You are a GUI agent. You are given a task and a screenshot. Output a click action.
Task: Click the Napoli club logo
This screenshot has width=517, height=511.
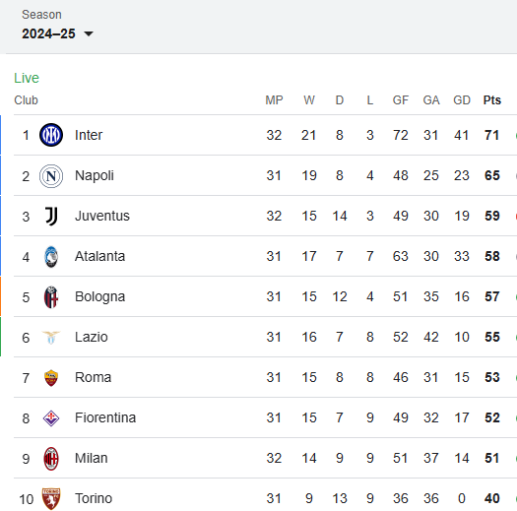click(51, 175)
